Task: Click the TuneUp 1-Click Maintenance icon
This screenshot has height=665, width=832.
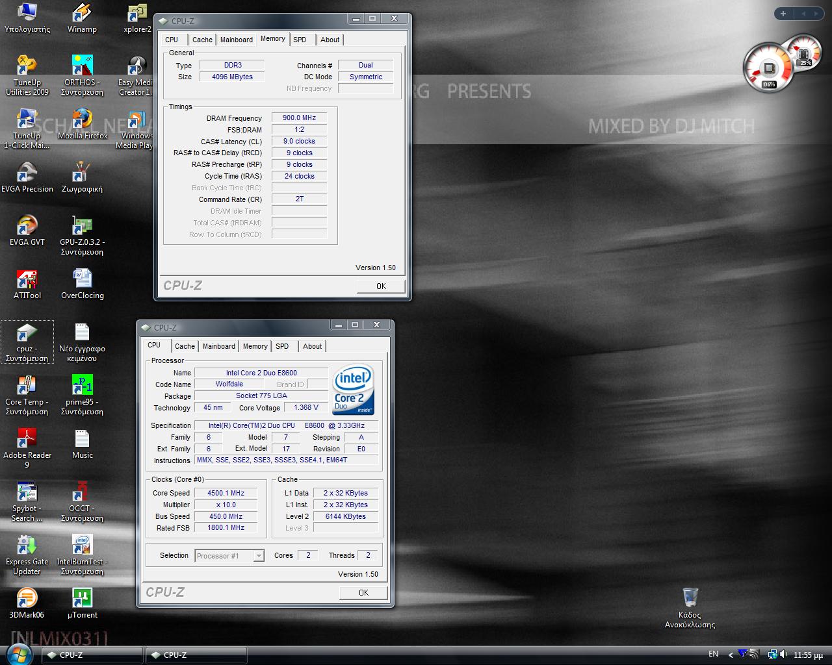Action: tap(27, 129)
